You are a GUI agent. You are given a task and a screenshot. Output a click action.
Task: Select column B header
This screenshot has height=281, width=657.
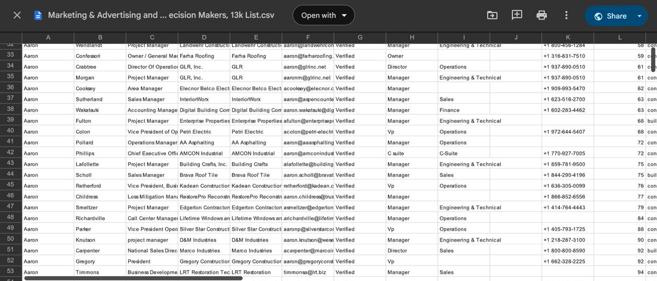coord(100,37)
